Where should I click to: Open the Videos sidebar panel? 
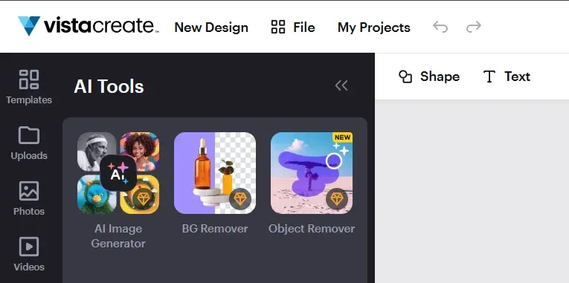pos(29,254)
